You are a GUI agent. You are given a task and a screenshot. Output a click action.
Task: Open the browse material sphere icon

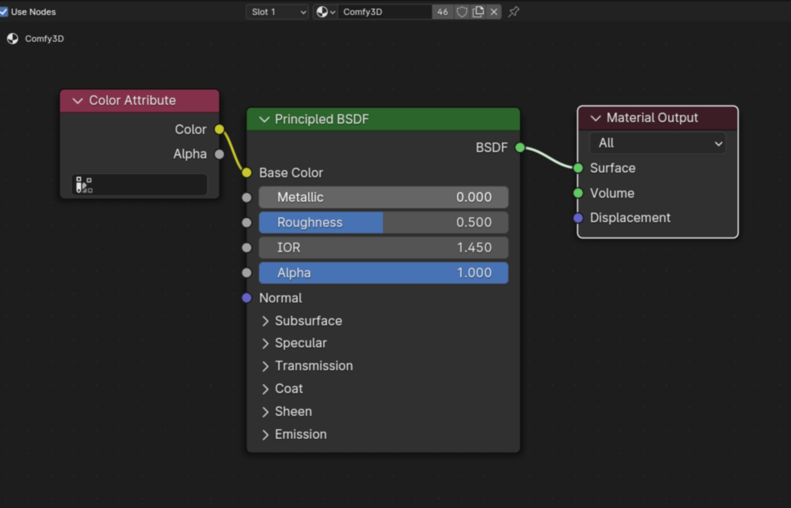coord(325,12)
